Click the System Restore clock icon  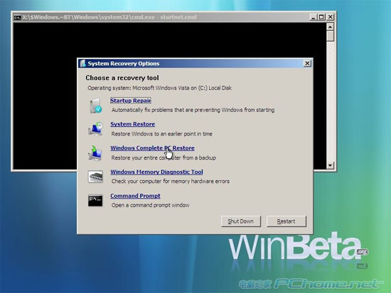95,128
